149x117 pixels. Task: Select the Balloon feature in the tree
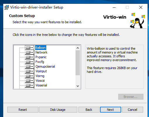(40, 48)
